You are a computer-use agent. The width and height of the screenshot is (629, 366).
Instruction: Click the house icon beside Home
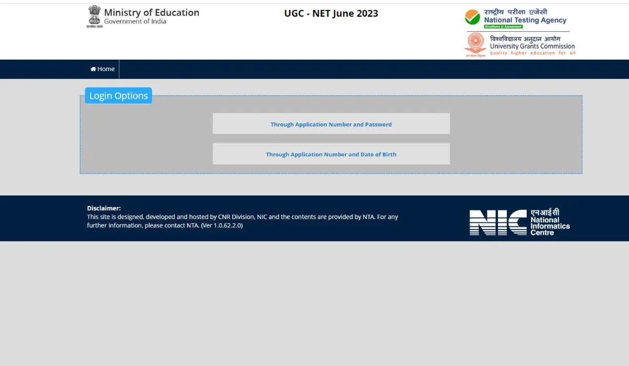pyautogui.click(x=93, y=69)
